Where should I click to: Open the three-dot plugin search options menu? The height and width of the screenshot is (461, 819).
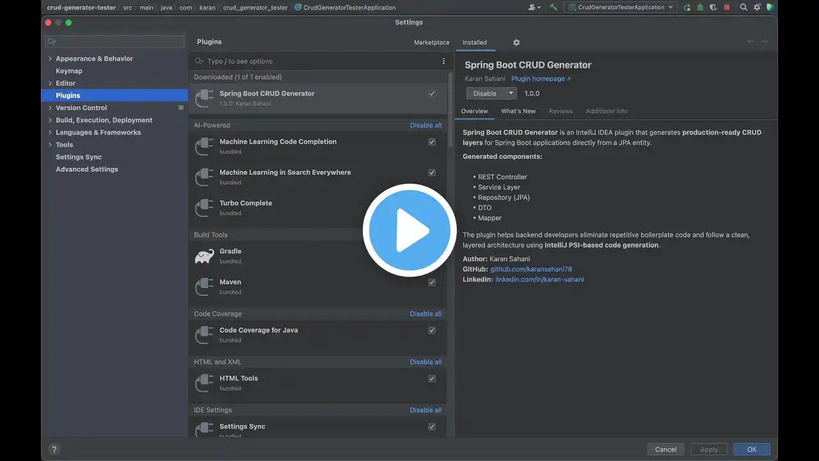tap(443, 61)
